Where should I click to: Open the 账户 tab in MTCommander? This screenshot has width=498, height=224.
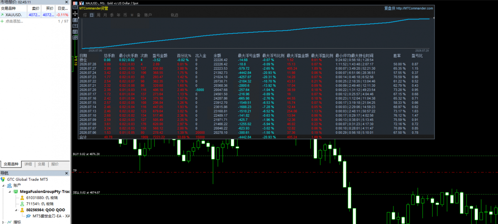[148, 15]
